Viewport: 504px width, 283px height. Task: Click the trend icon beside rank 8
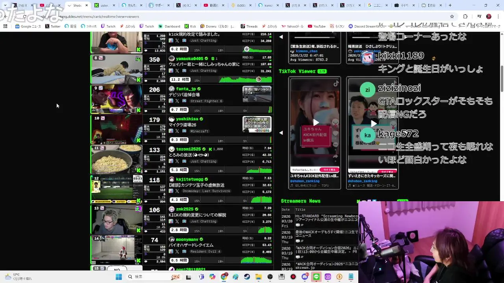click(101, 58)
